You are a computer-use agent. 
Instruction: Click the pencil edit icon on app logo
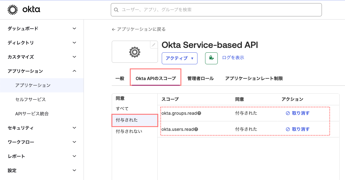154,45
